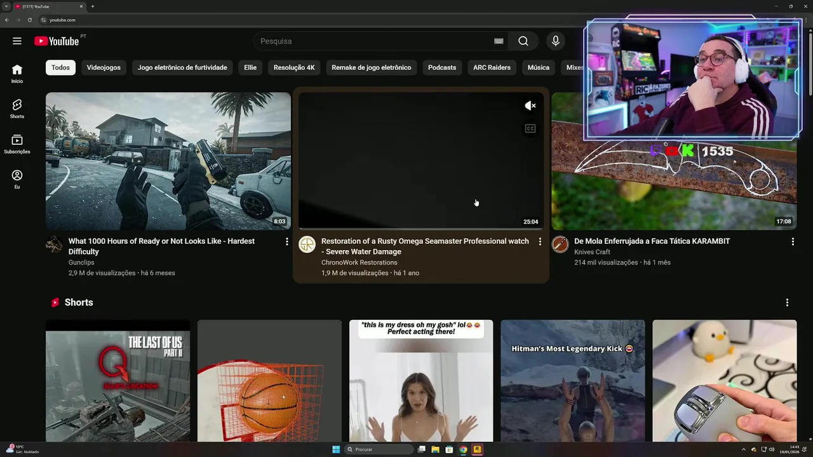This screenshot has height=457, width=813.
Task: Open the YouTube hamburger guide menu
Action: click(x=17, y=41)
